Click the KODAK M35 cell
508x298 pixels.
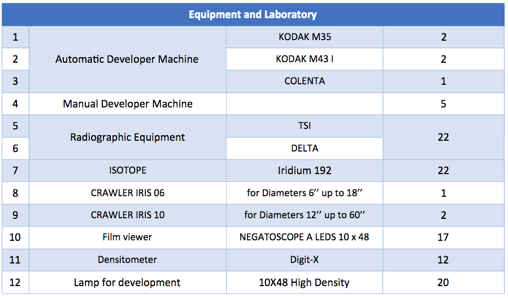coord(305,37)
